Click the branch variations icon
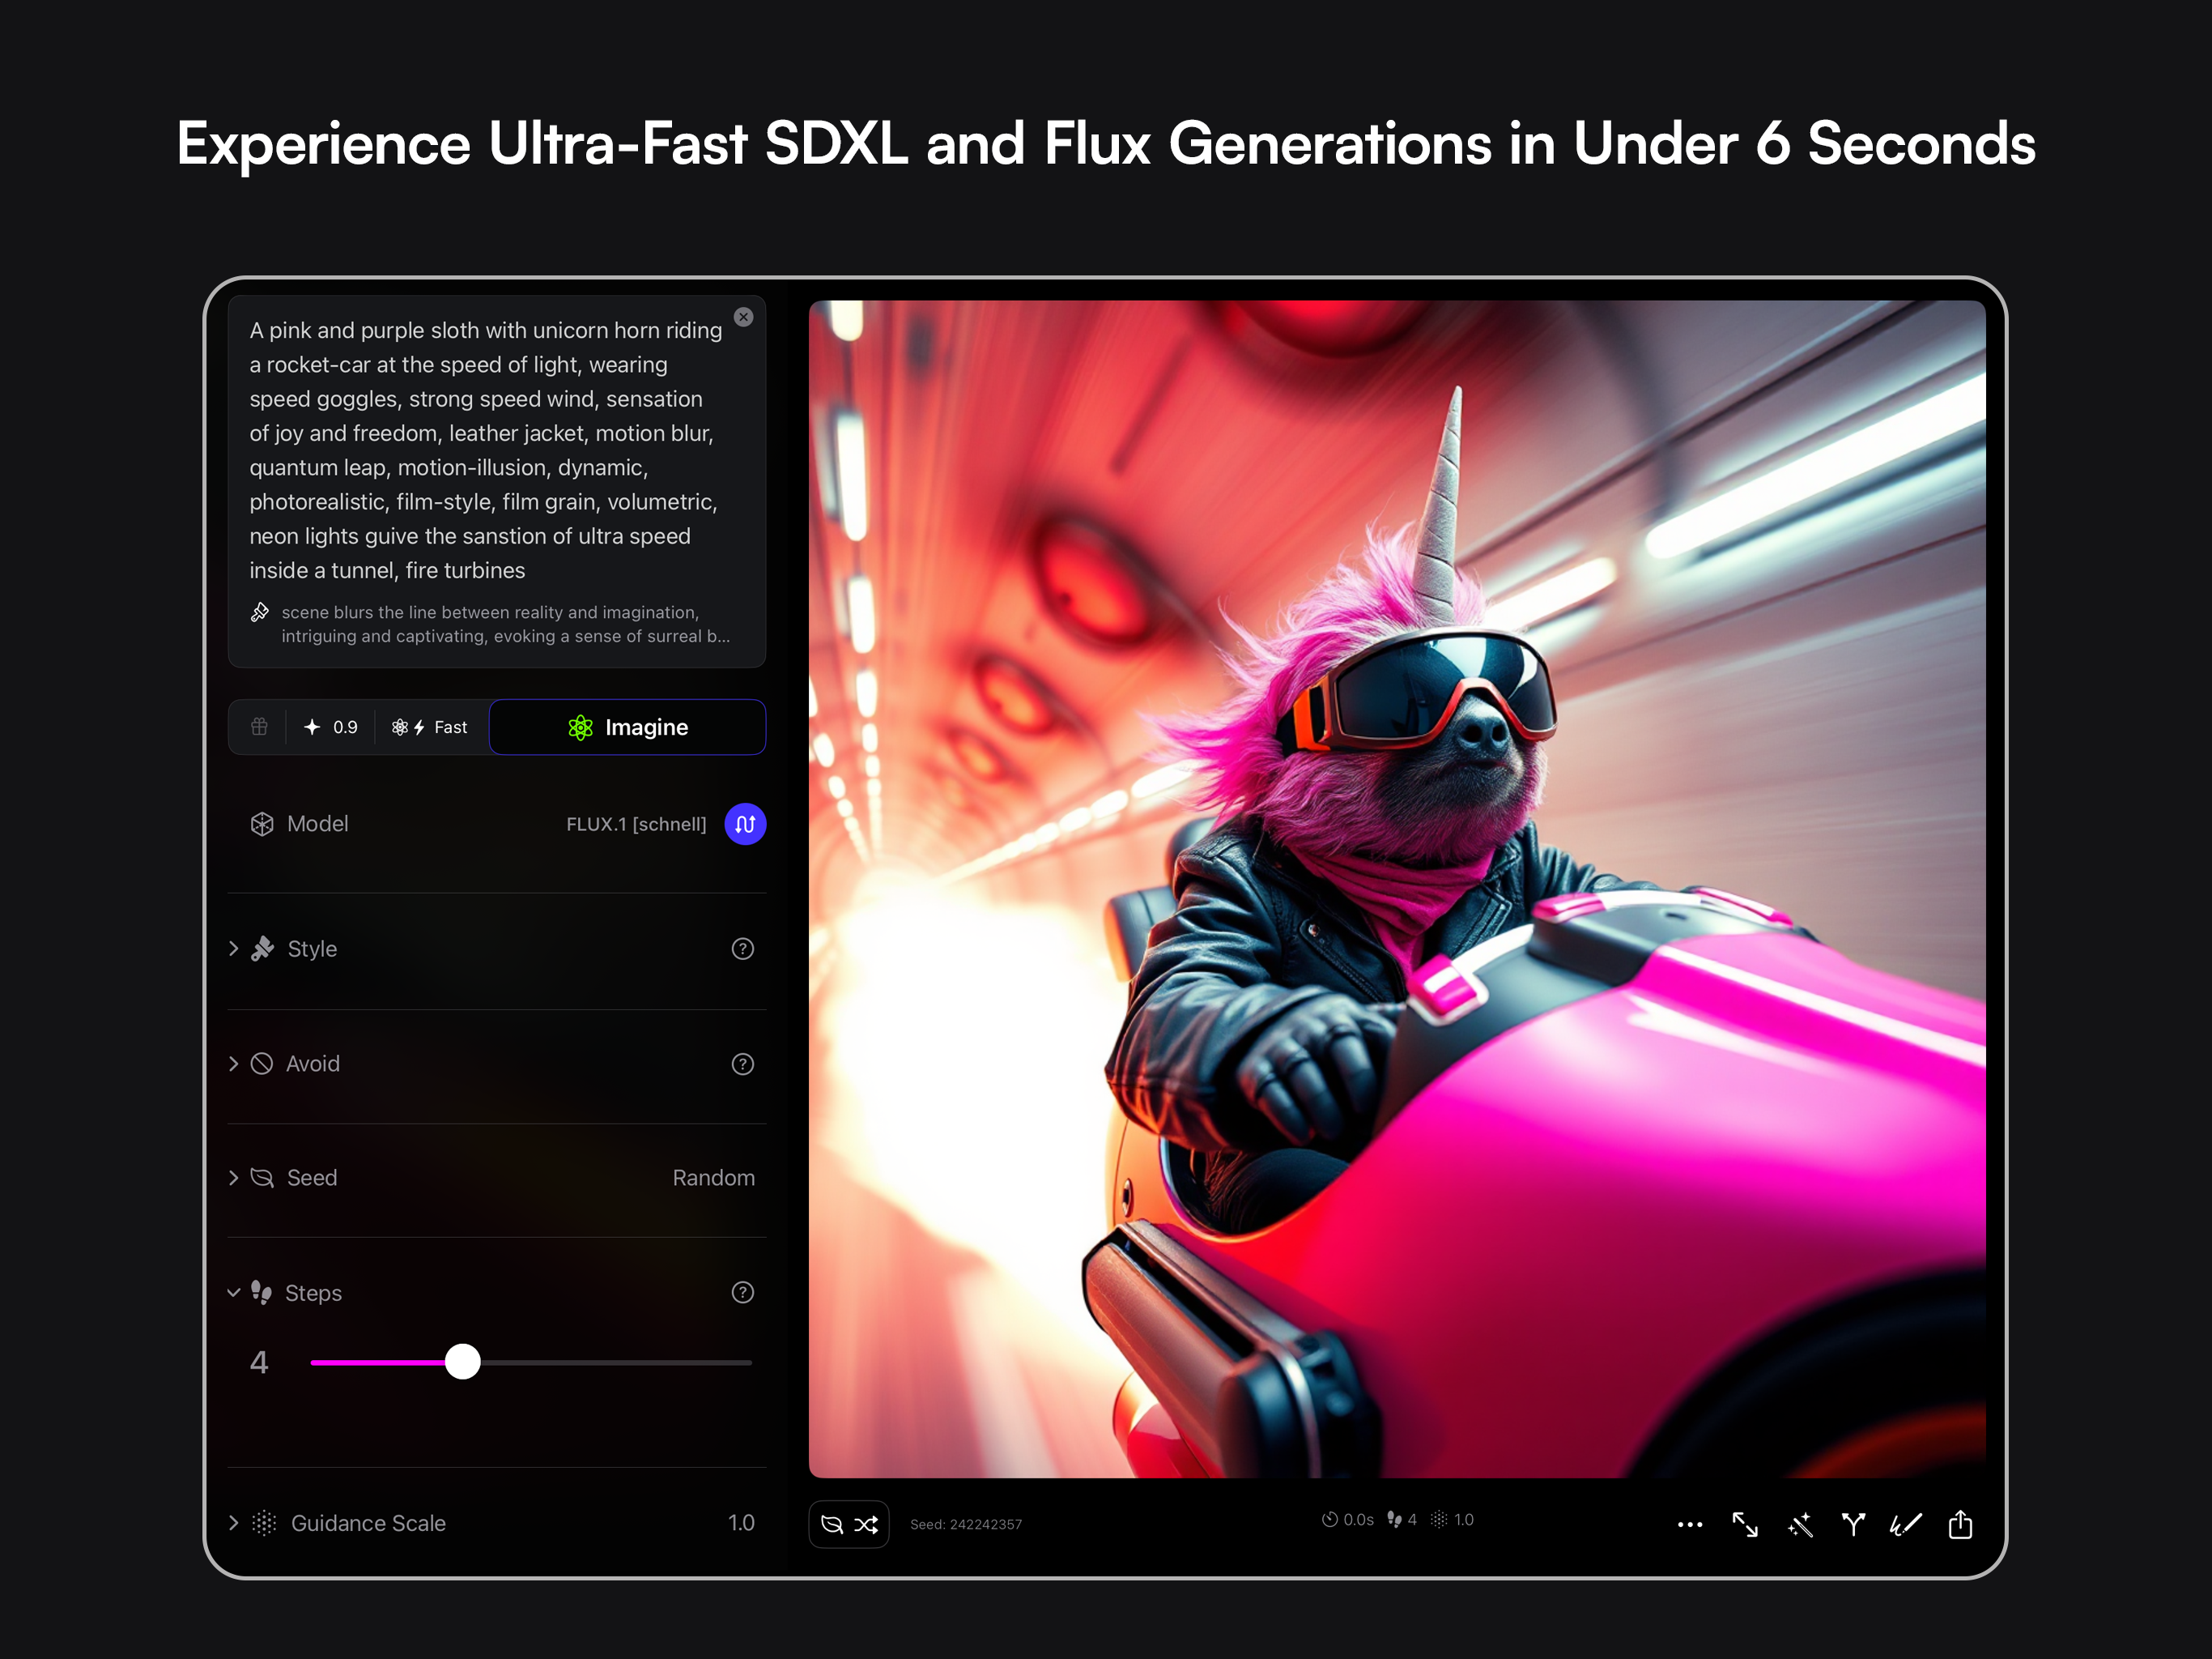The image size is (2212, 1659). tap(1853, 1524)
